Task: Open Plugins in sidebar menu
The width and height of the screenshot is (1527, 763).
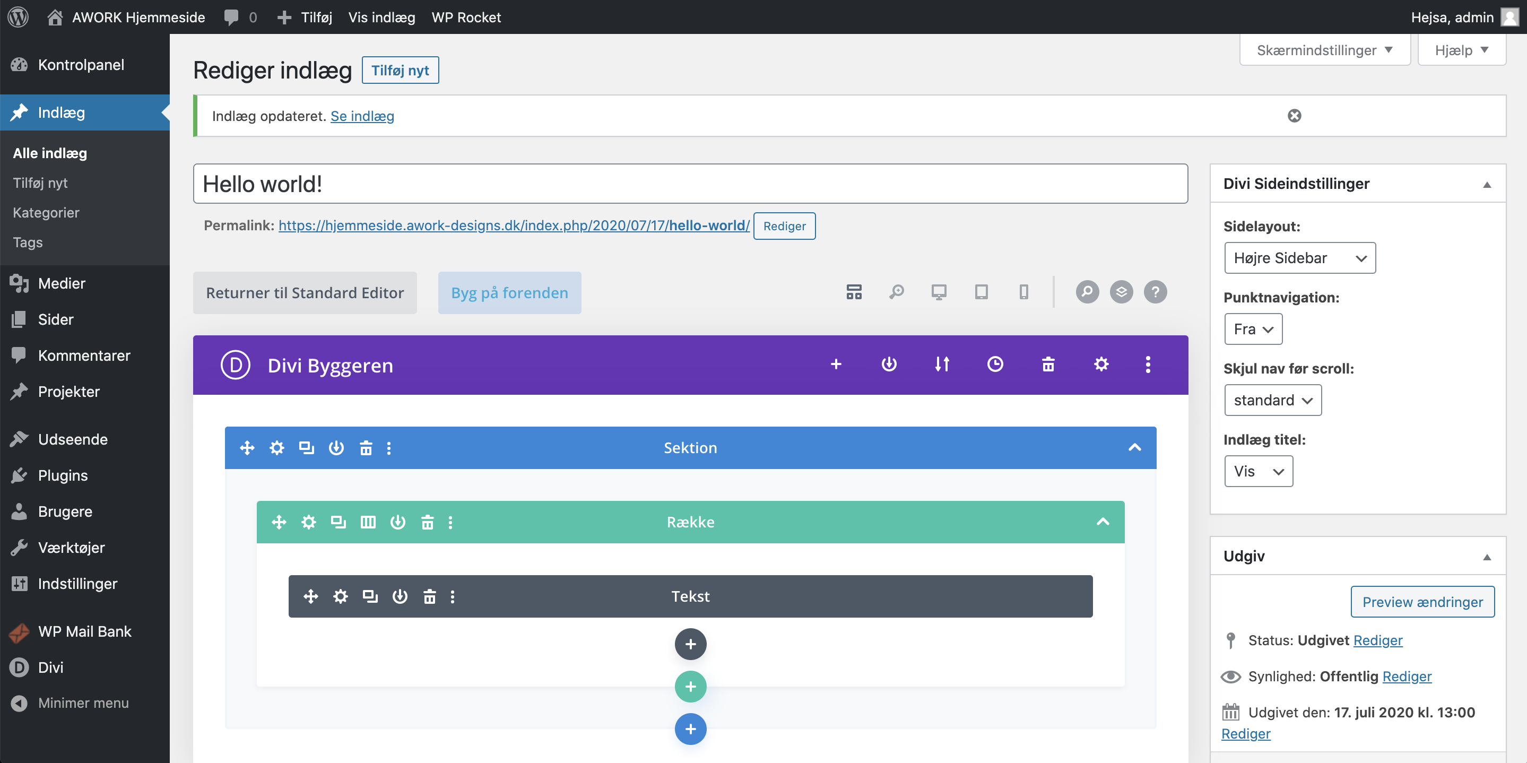Action: pyautogui.click(x=85, y=475)
